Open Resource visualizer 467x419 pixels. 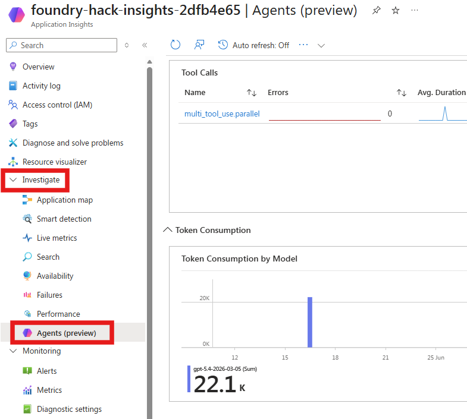coord(55,162)
